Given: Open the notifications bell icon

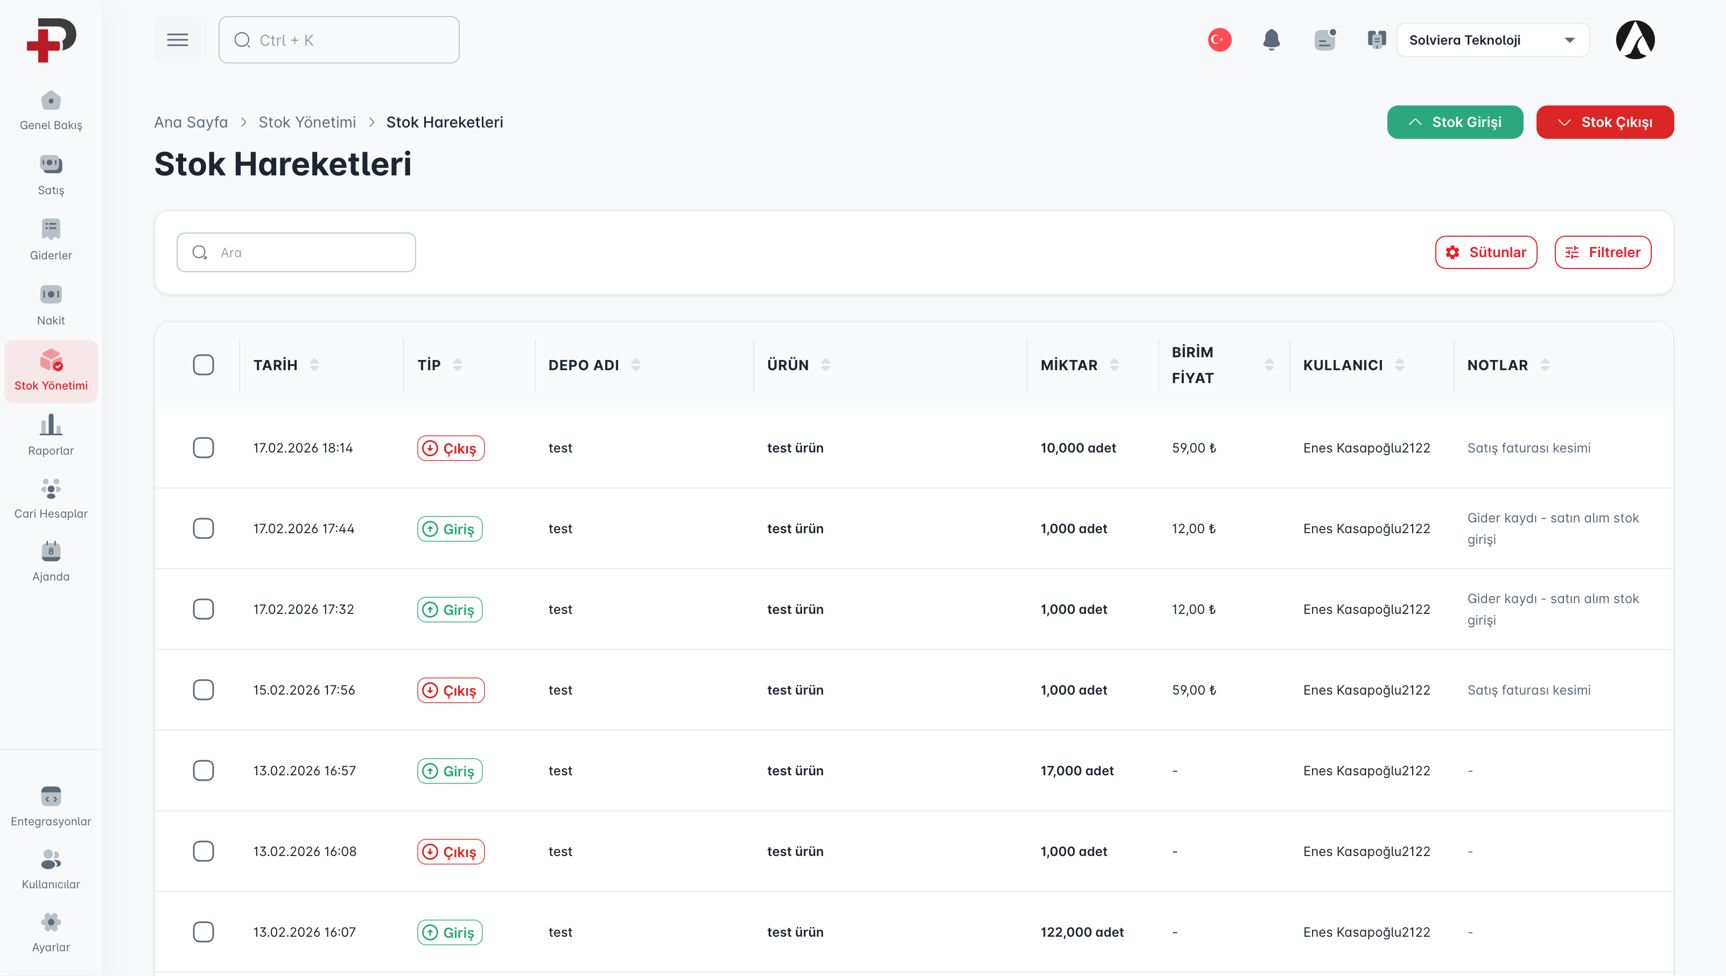Looking at the screenshot, I should [1271, 40].
